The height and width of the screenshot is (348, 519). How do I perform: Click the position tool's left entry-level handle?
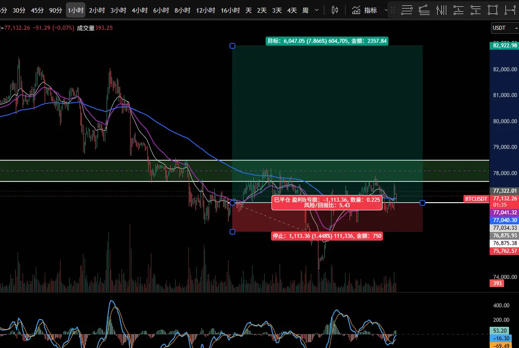[232, 203]
